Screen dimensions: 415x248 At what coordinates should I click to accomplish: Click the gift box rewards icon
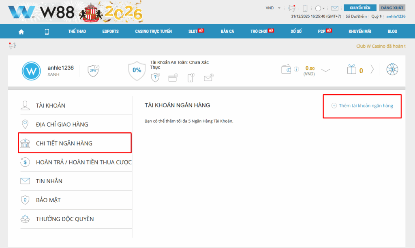point(351,70)
